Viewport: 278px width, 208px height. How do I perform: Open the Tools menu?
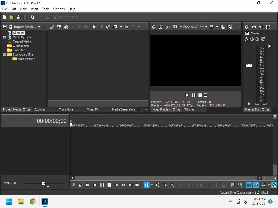[x=46, y=9]
